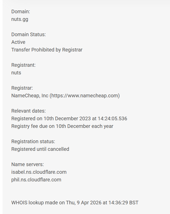The image size is (170, 214).
Task: Click the nuts.gg domain name text
Action: (x=20, y=19)
